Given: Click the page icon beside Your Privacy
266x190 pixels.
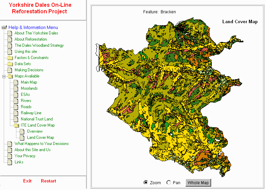Looking at the screenshot, I should pos(10,156).
